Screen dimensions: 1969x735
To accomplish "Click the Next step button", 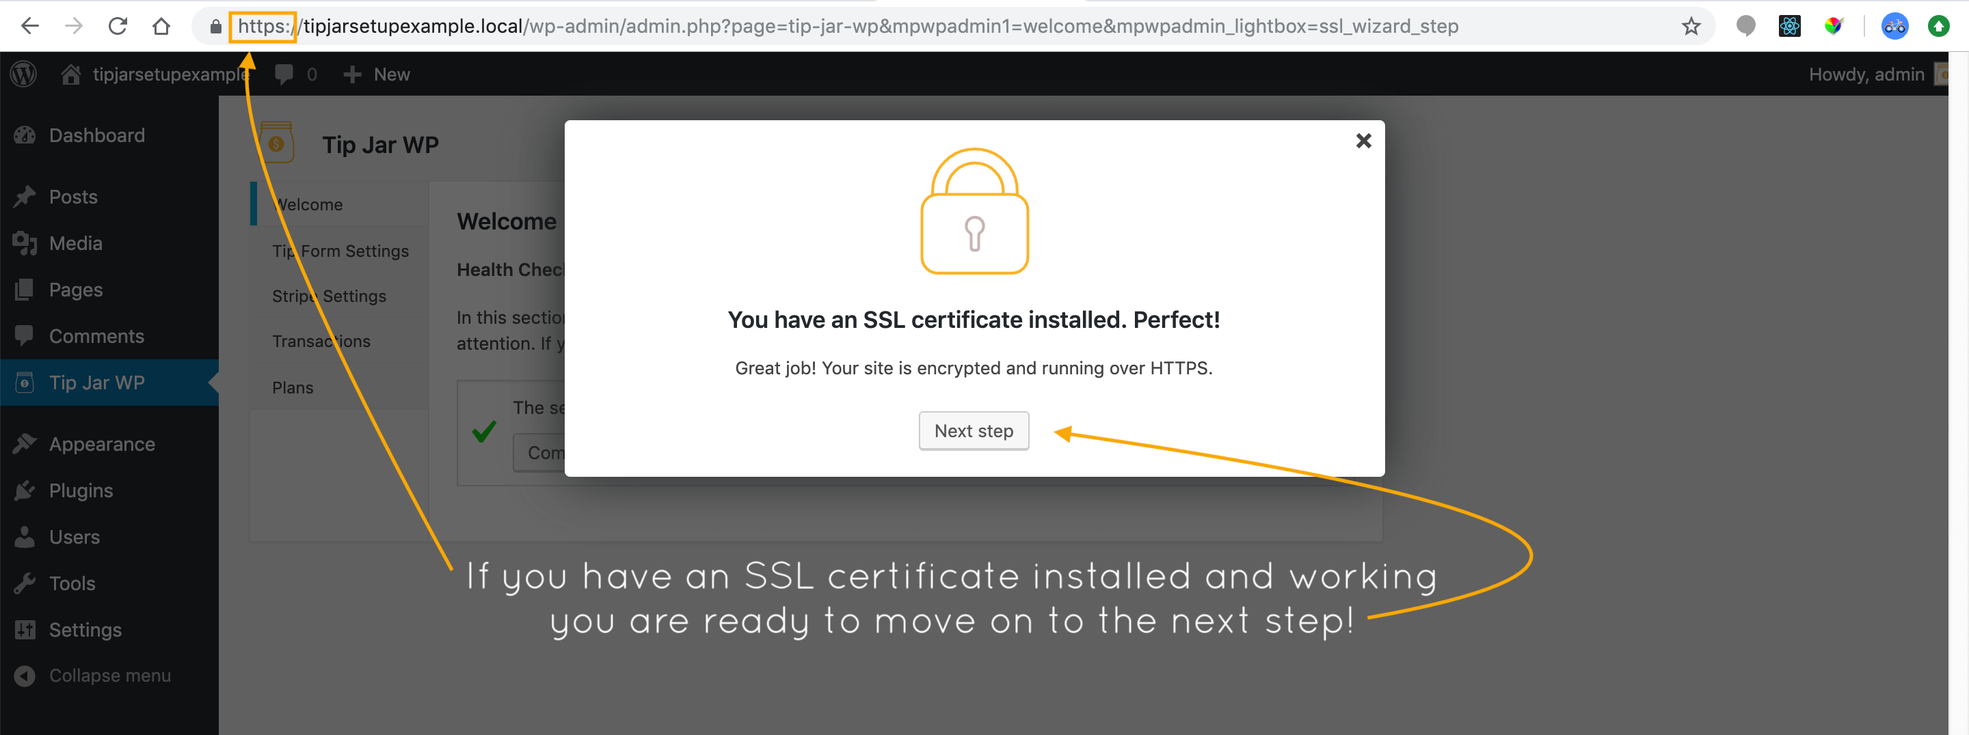I will [x=974, y=431].
